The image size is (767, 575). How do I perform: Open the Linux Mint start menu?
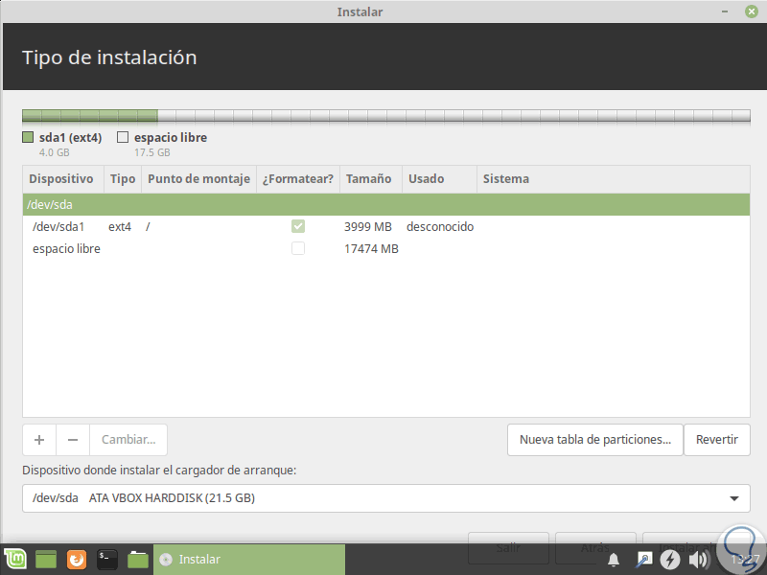click(15, 559)
